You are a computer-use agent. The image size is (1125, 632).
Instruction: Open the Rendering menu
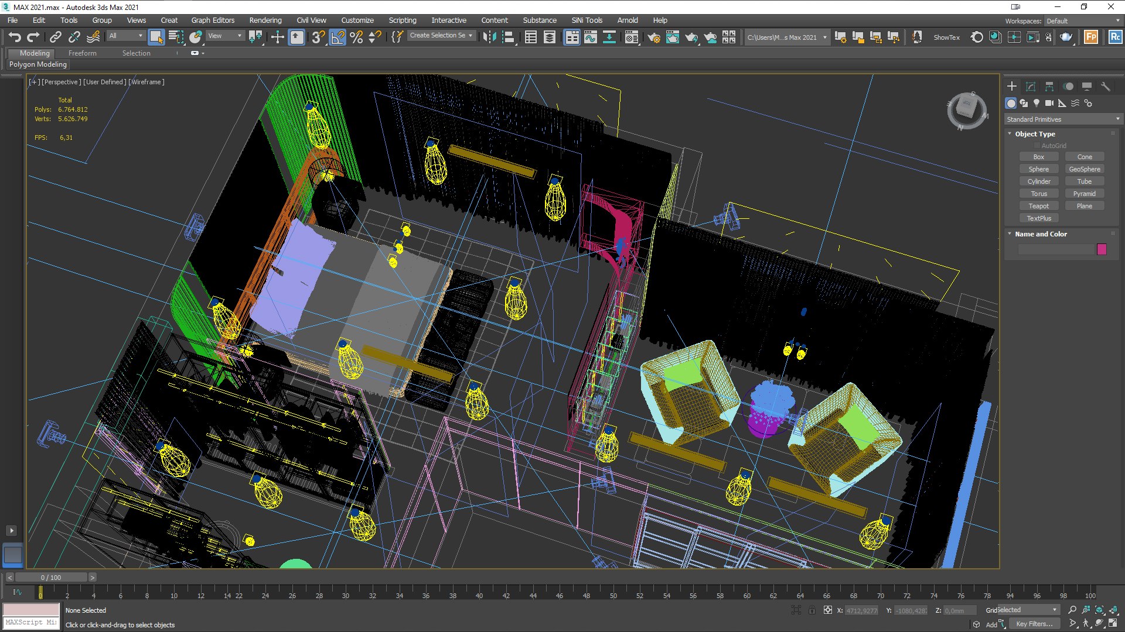pyautogui.click(x=265, y=20)
